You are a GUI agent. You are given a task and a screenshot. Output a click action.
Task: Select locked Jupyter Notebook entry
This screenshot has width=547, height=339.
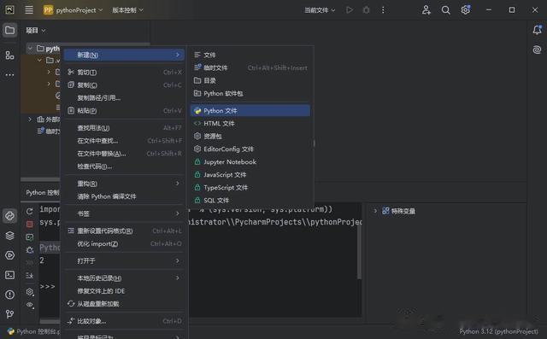(250, 161)
